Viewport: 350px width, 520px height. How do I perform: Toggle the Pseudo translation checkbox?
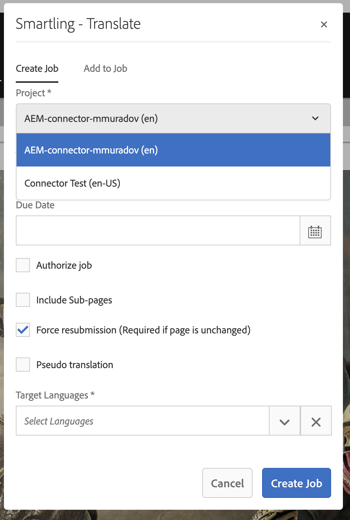coord(23,365)
